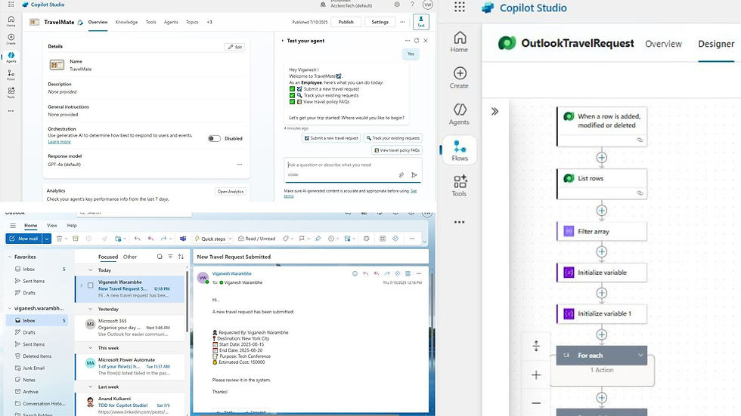Select the Filter array flow action

point(602,232)
